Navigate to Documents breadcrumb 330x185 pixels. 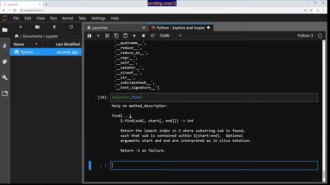32,36
